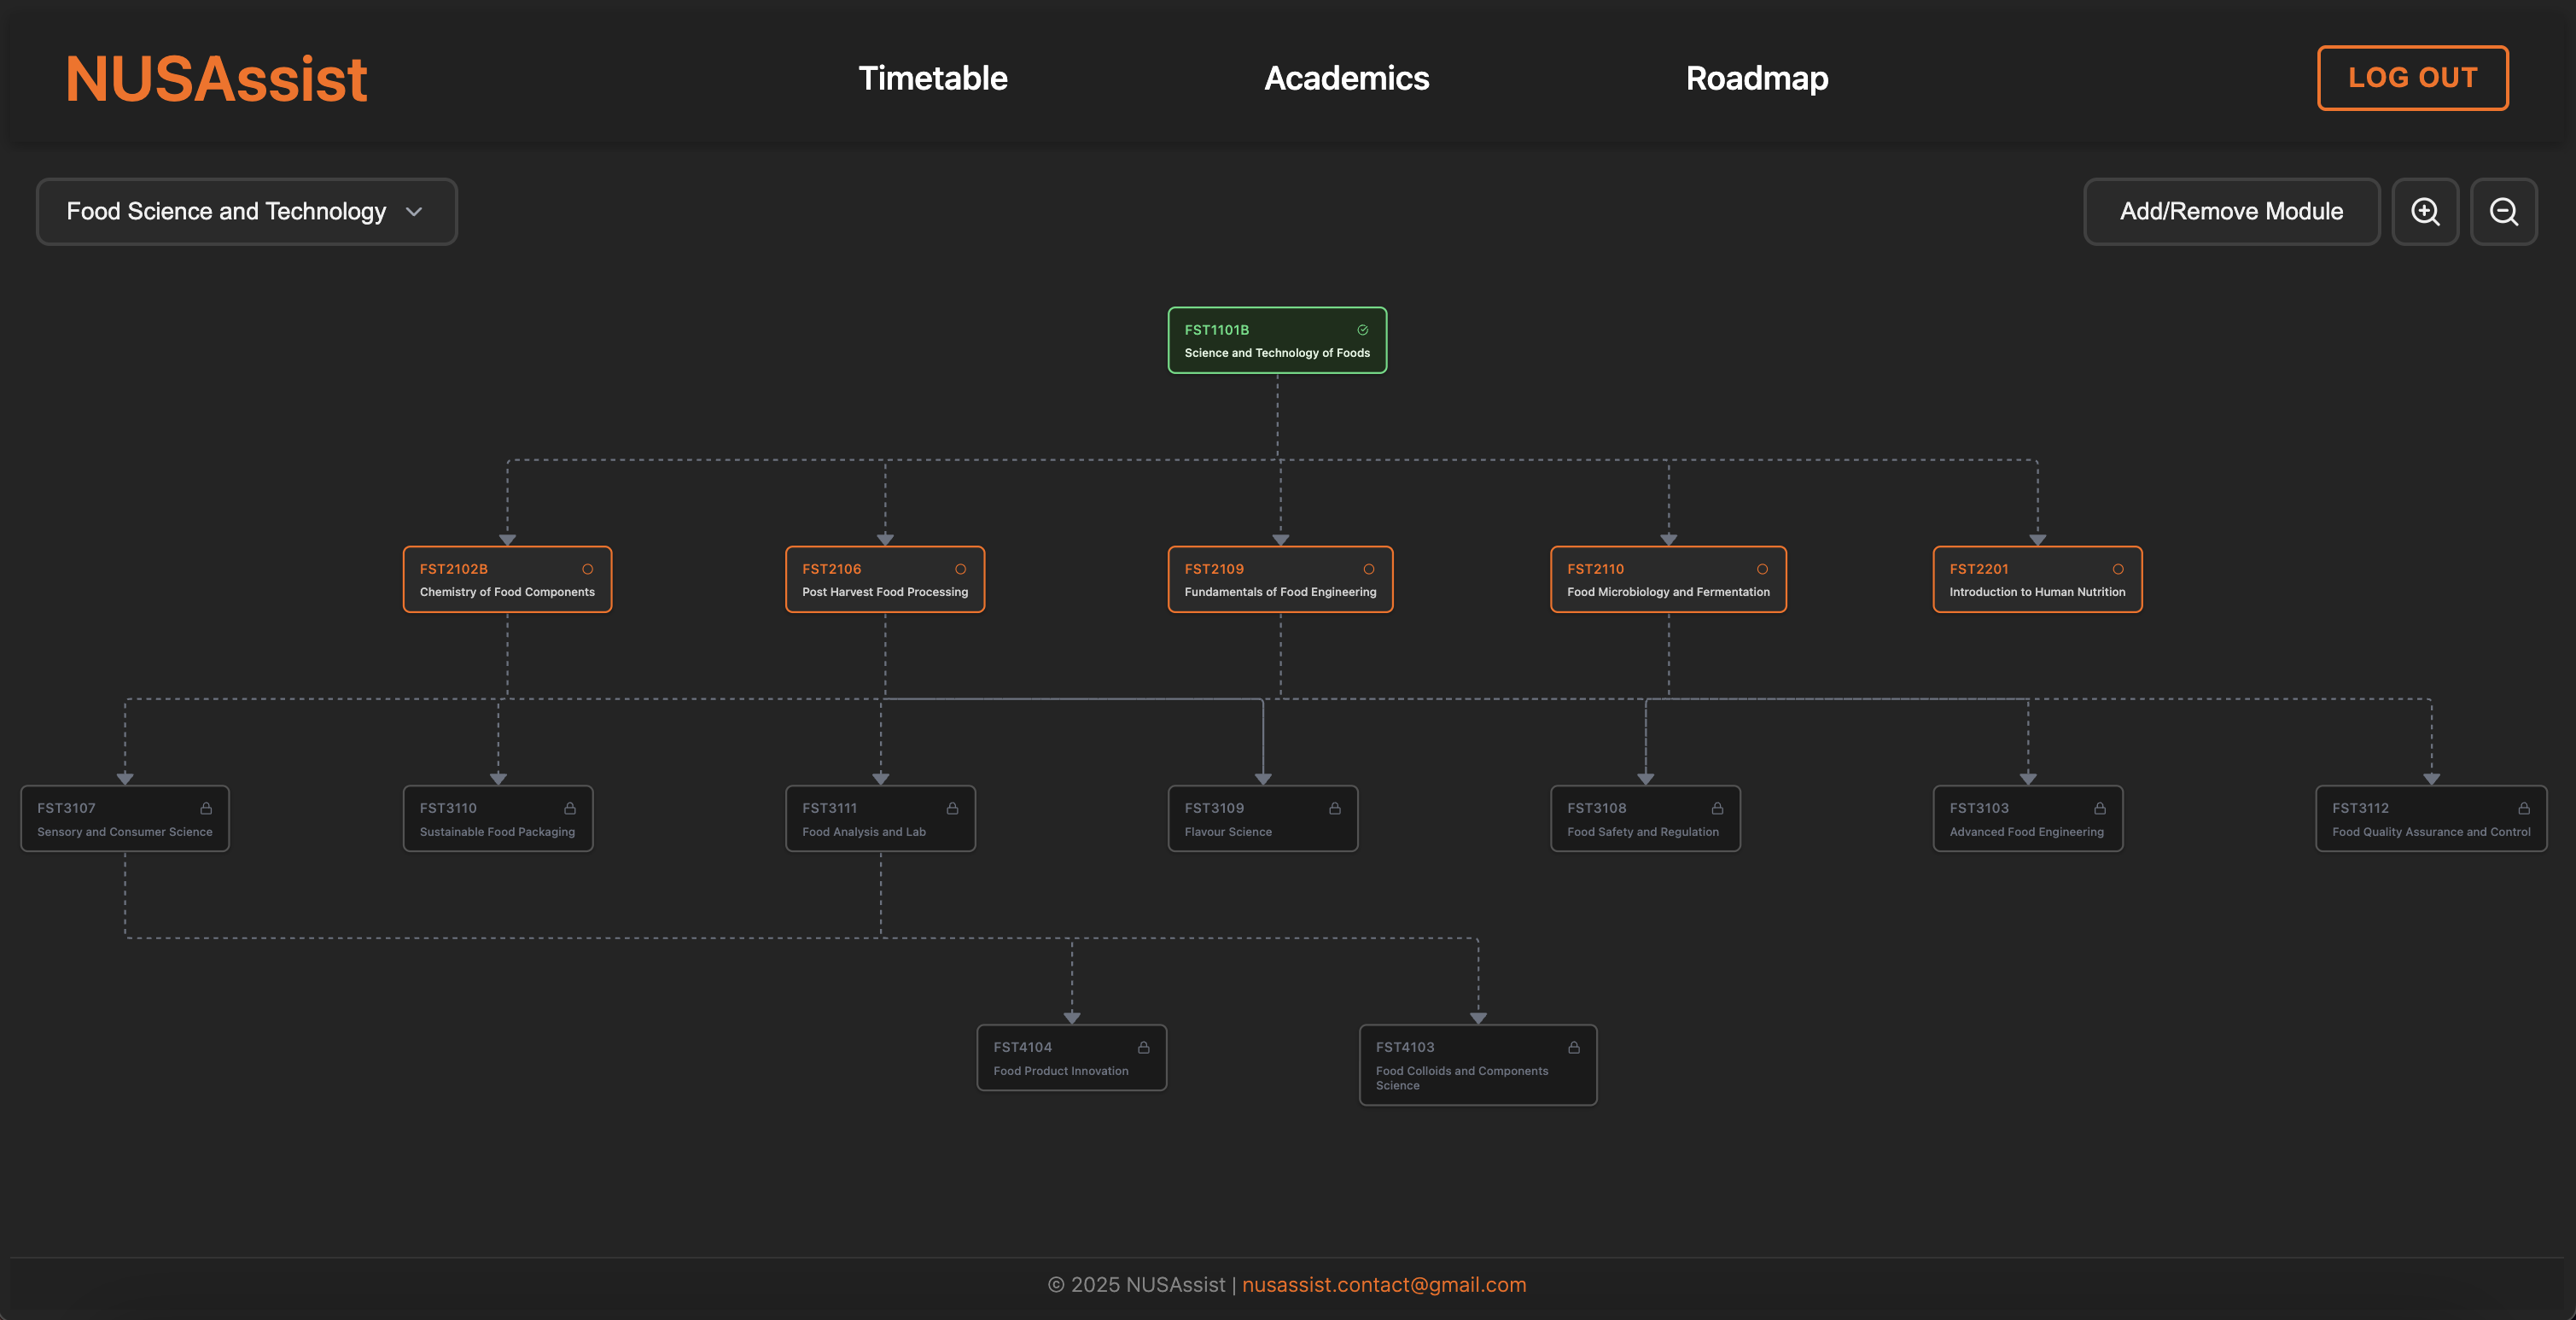The height and width of the screenshot is (1320, 2576).
Task: Click the Food Quality Assurance and Control text
Action: [x=2431, y=832]
